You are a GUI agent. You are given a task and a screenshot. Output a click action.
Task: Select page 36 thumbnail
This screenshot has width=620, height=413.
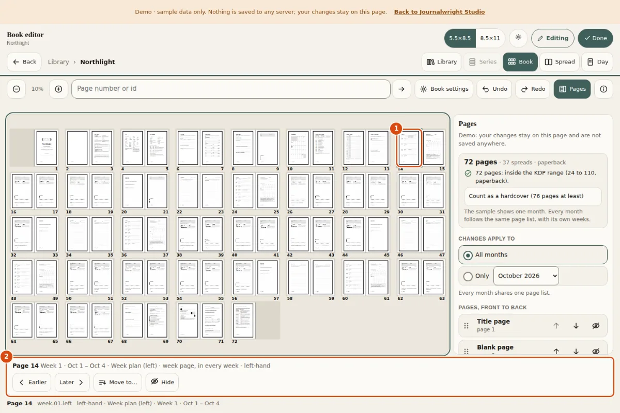point(132,234)
